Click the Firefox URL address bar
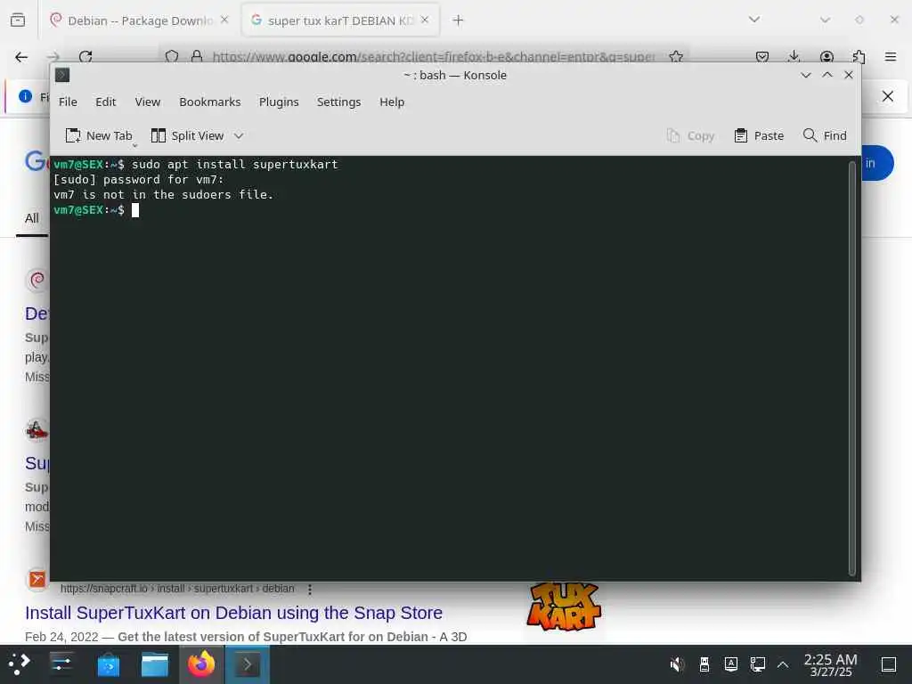 (x=434, y=56)
